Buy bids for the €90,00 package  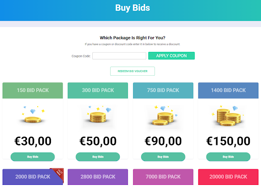pos(163,157)
